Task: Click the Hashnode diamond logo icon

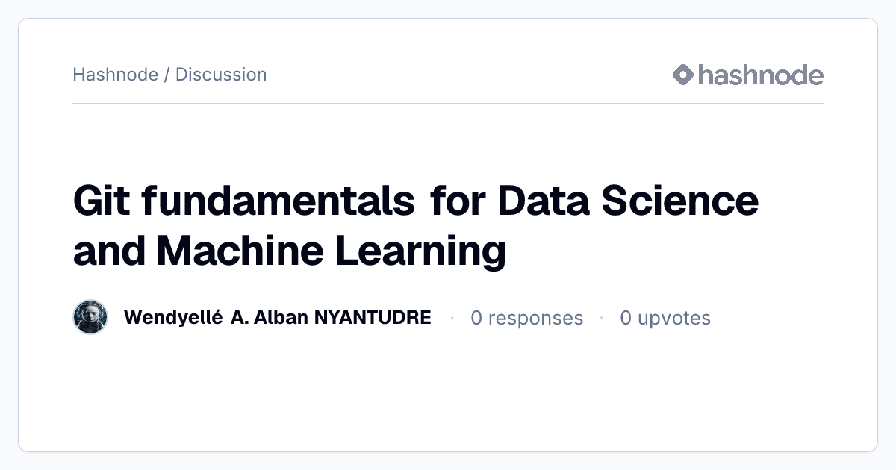Action: [683, 75]
